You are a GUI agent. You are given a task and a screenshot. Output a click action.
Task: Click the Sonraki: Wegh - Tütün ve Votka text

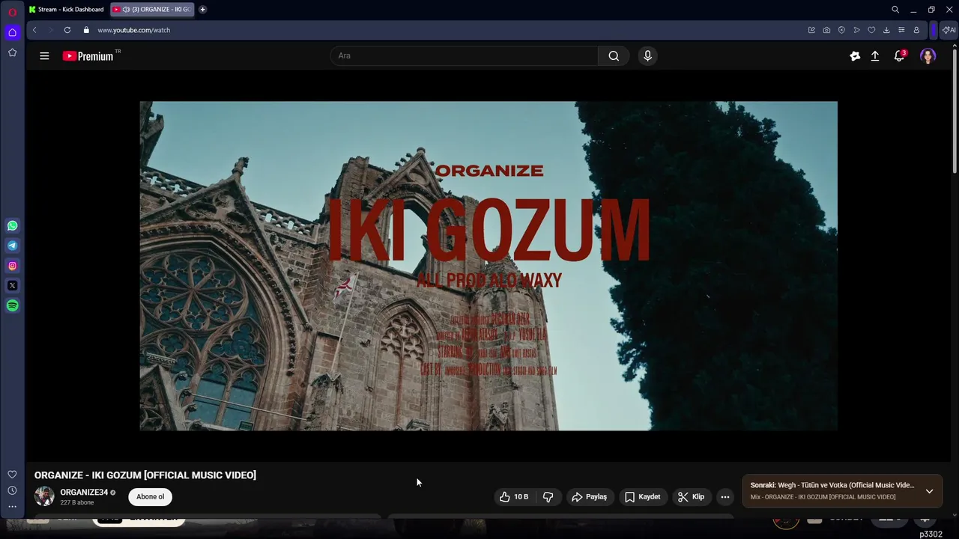tap(832, 485)
